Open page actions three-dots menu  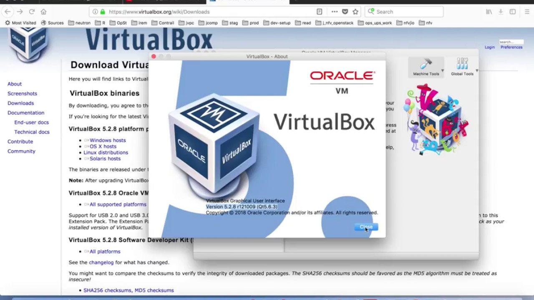coord(335,12)
